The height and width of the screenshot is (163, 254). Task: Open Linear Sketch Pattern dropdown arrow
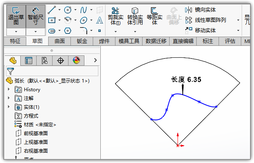[238, 20]
